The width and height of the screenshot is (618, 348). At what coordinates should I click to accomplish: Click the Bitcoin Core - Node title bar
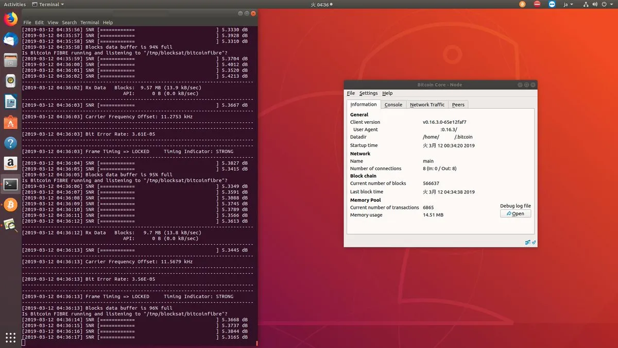click(440, 85)
